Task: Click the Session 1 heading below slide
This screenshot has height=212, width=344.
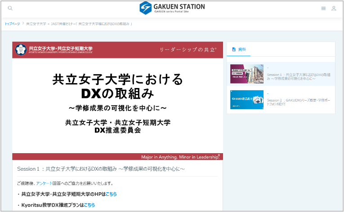Action: point(101,169)
